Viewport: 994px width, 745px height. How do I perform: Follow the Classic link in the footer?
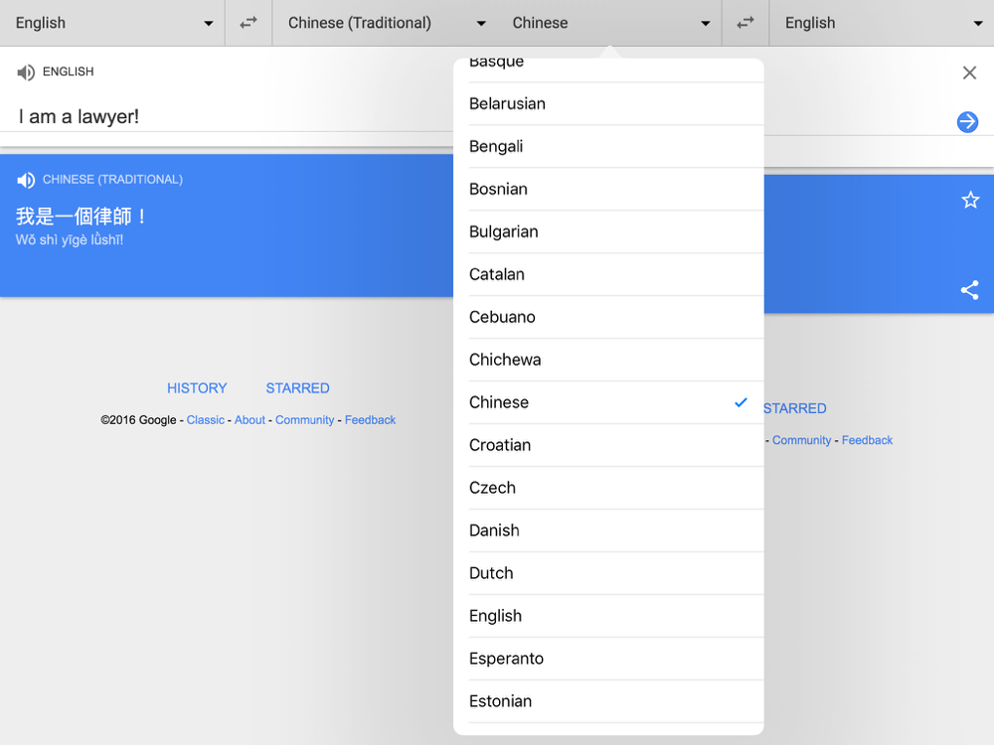point(206,420)
